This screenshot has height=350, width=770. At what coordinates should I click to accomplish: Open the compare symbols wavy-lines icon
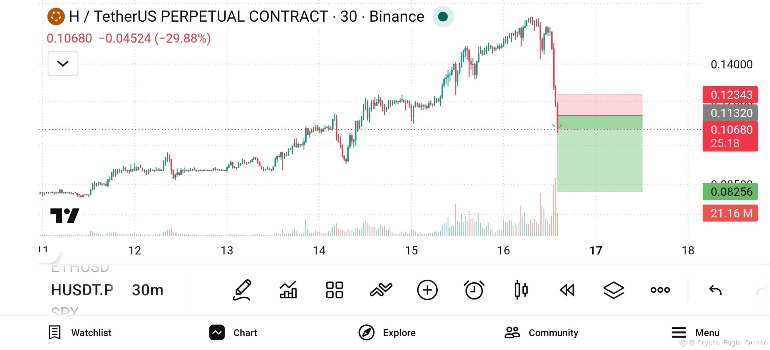coord(381,290)
